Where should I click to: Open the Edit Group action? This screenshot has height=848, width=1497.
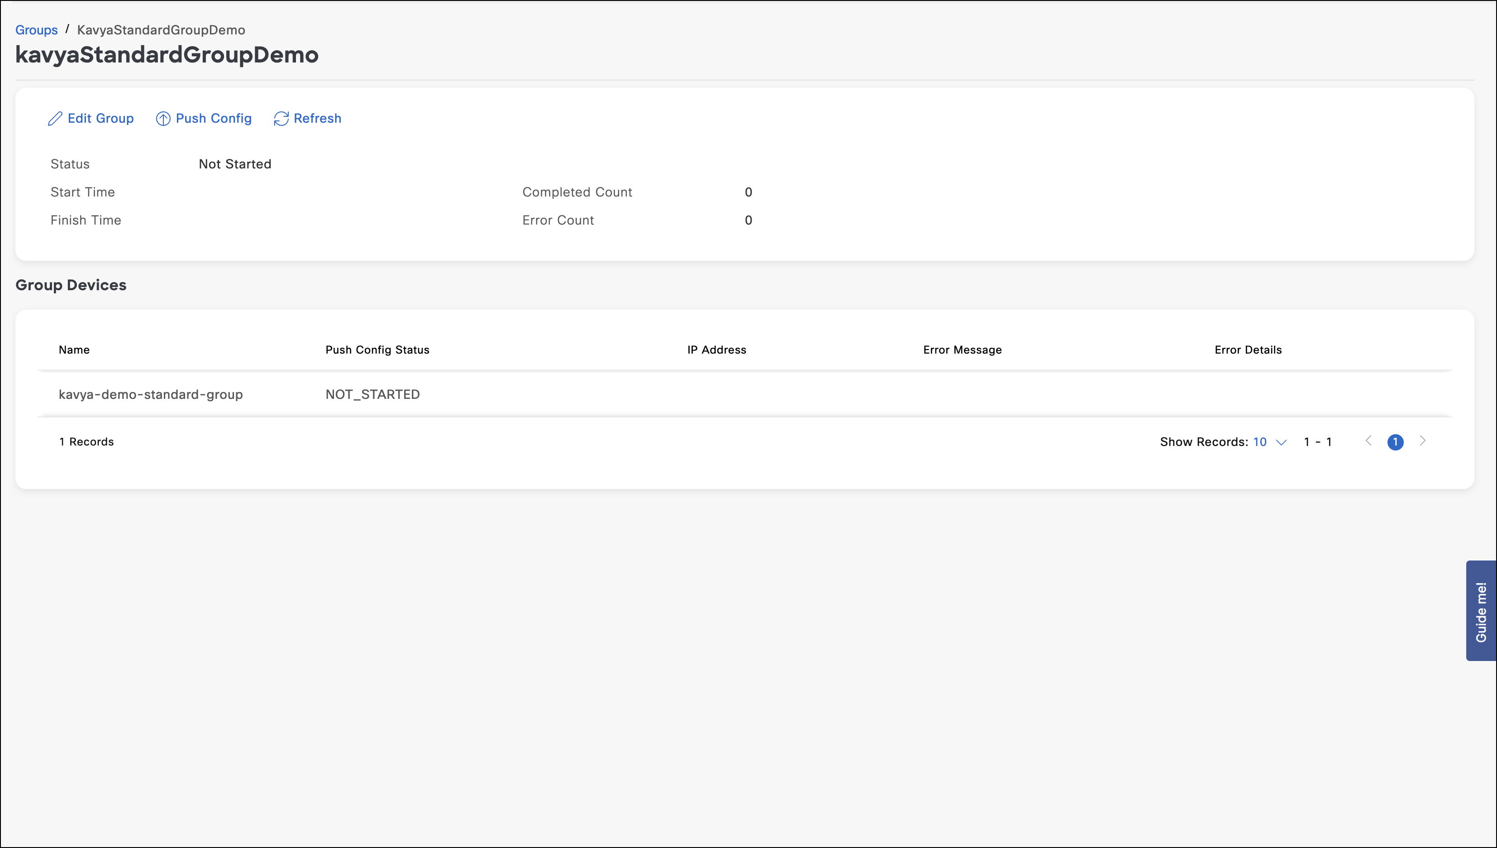pyautogui.click(x=91, y=118)
